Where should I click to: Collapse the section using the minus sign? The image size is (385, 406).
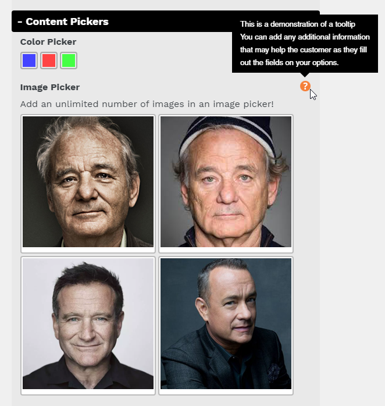[x=20, y=22]
